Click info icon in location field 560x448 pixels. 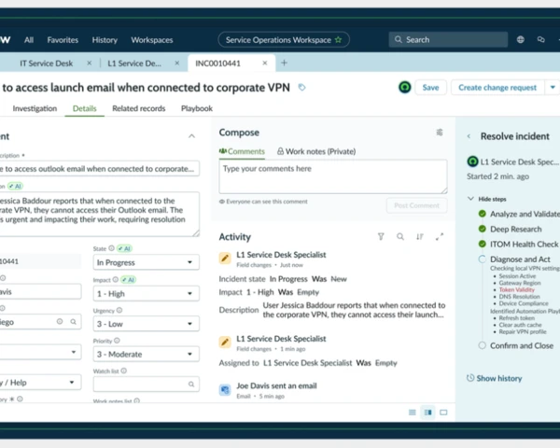[60, 321]
